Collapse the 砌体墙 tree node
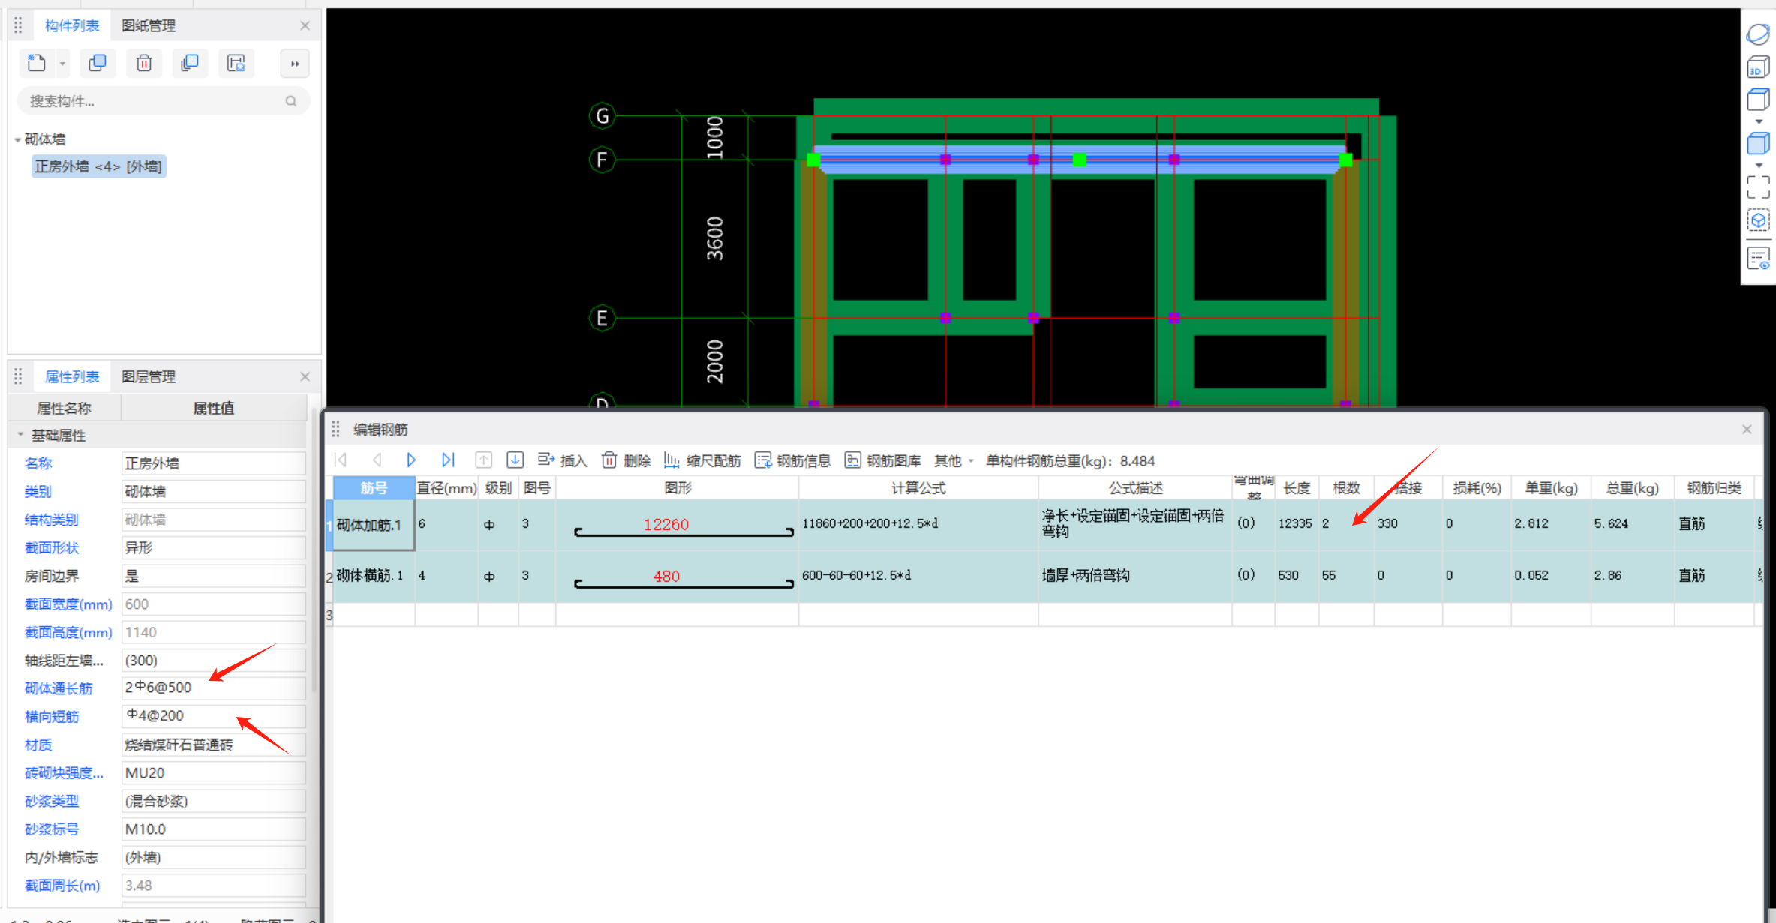The width and height of the screenshot is (1776, 923). tap(17, 139)
